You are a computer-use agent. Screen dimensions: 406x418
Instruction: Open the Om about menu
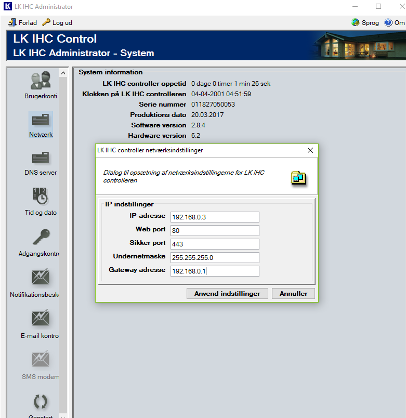point(395,23)
